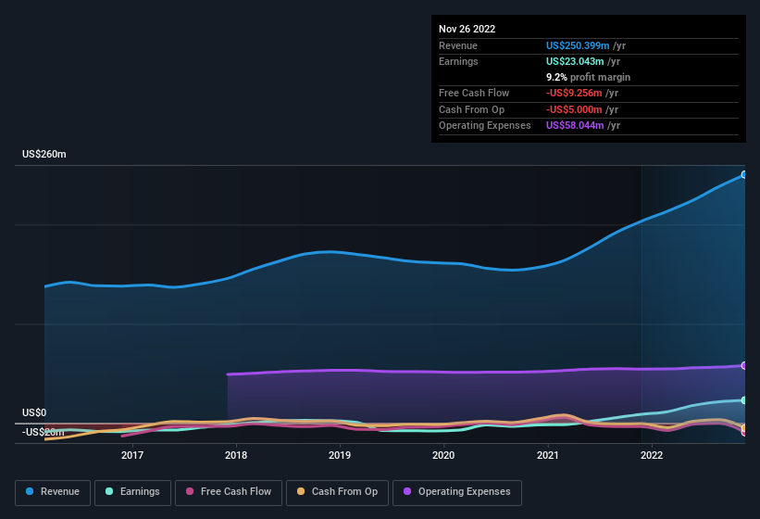Click the 2018 x-axis label
This screenshot has height=519, width=760.
point(236,455)
